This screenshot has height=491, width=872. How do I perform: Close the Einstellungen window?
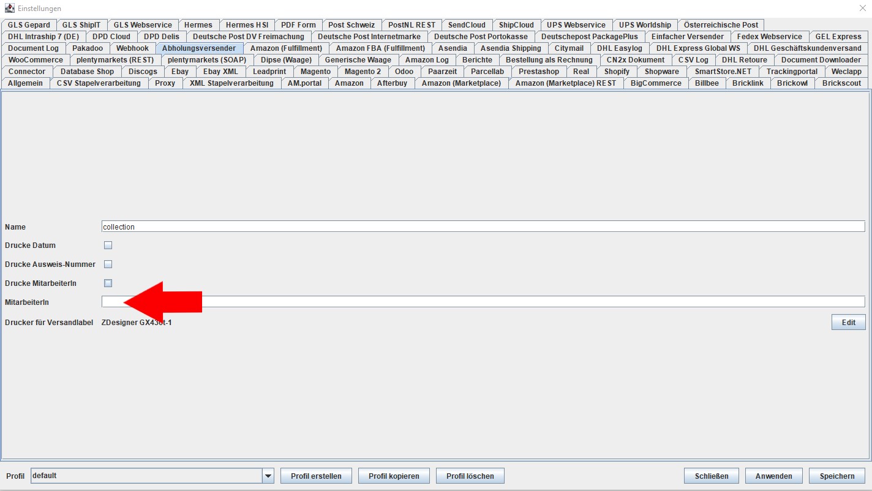tap(863, 9)
